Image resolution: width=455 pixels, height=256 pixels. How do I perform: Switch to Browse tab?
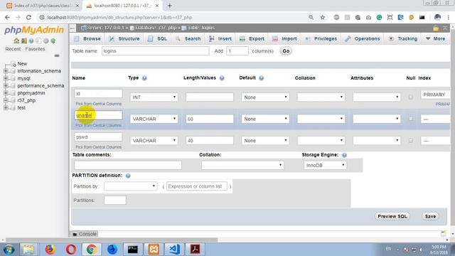click(x=87, y=38)
